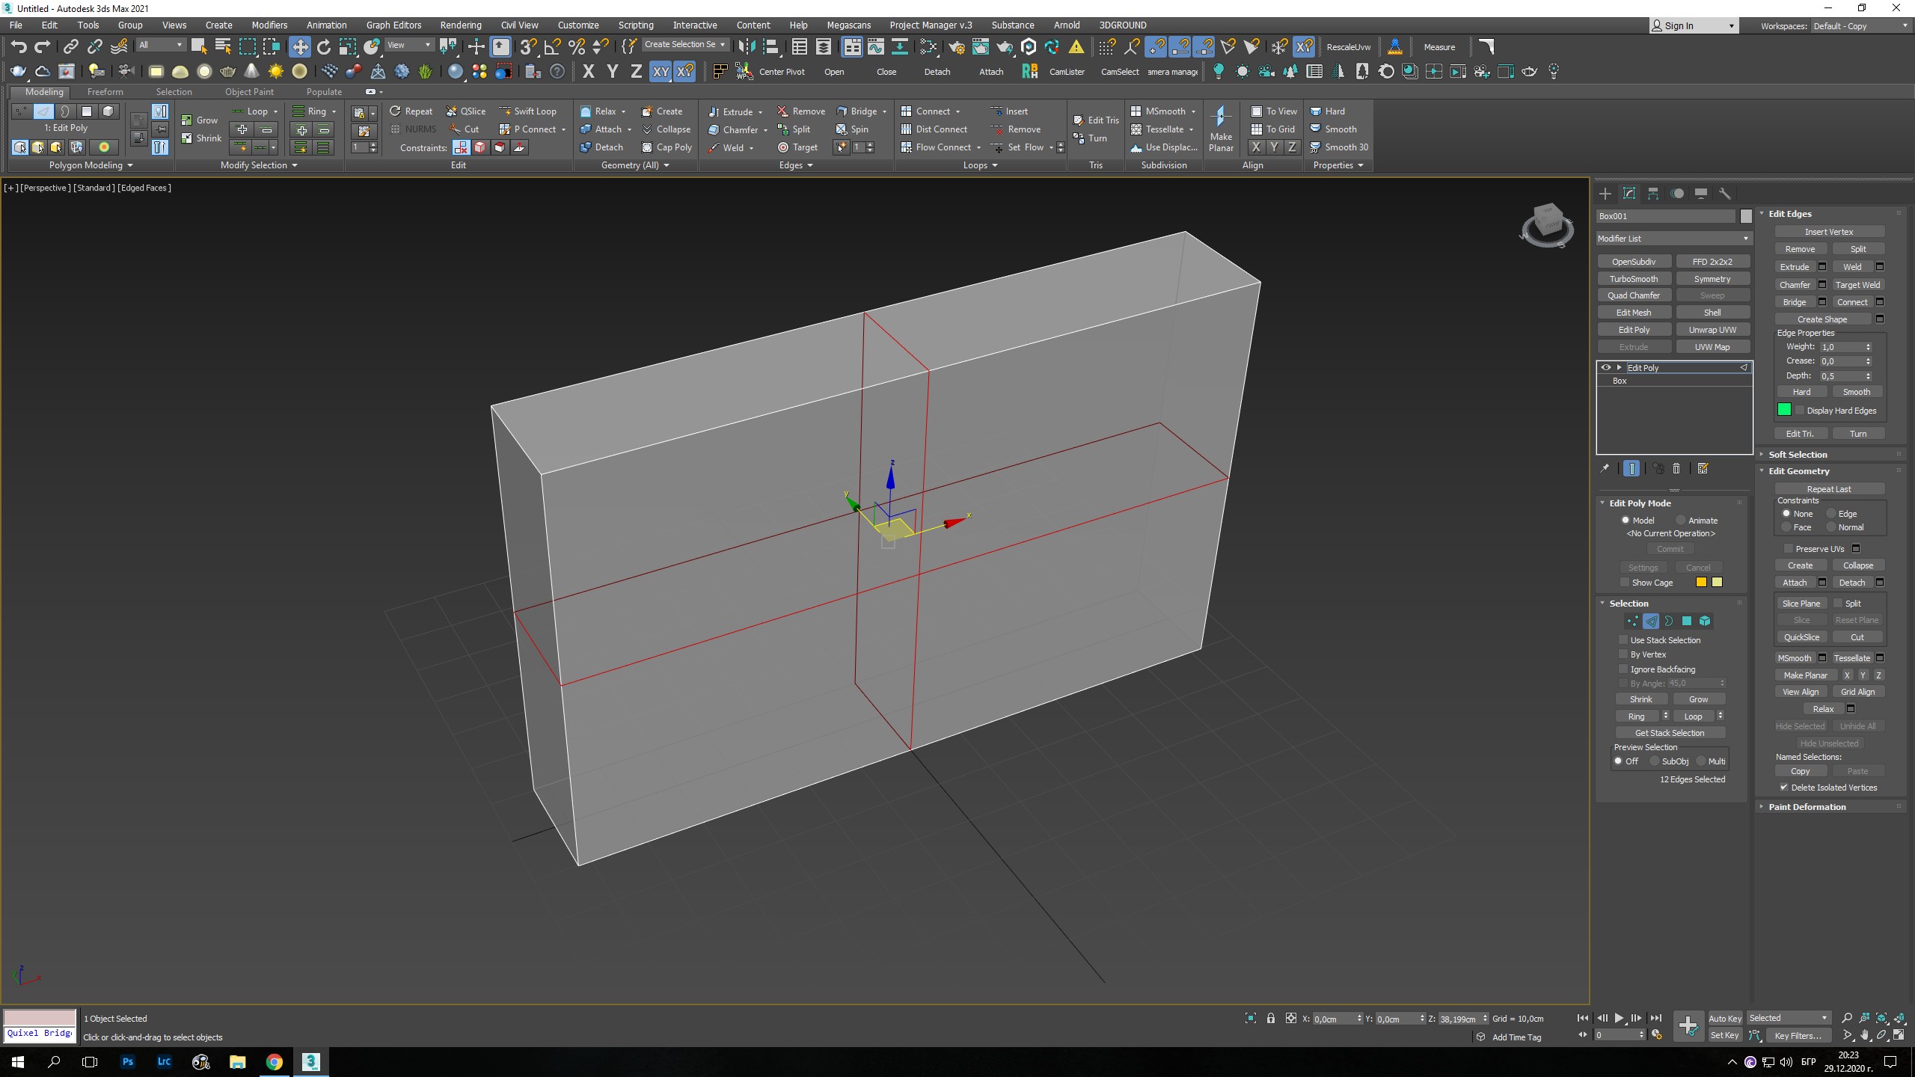Click the Redo arrow icon
The height and width of the screenshot is (1077, 1915).
[x=43, y=47]
